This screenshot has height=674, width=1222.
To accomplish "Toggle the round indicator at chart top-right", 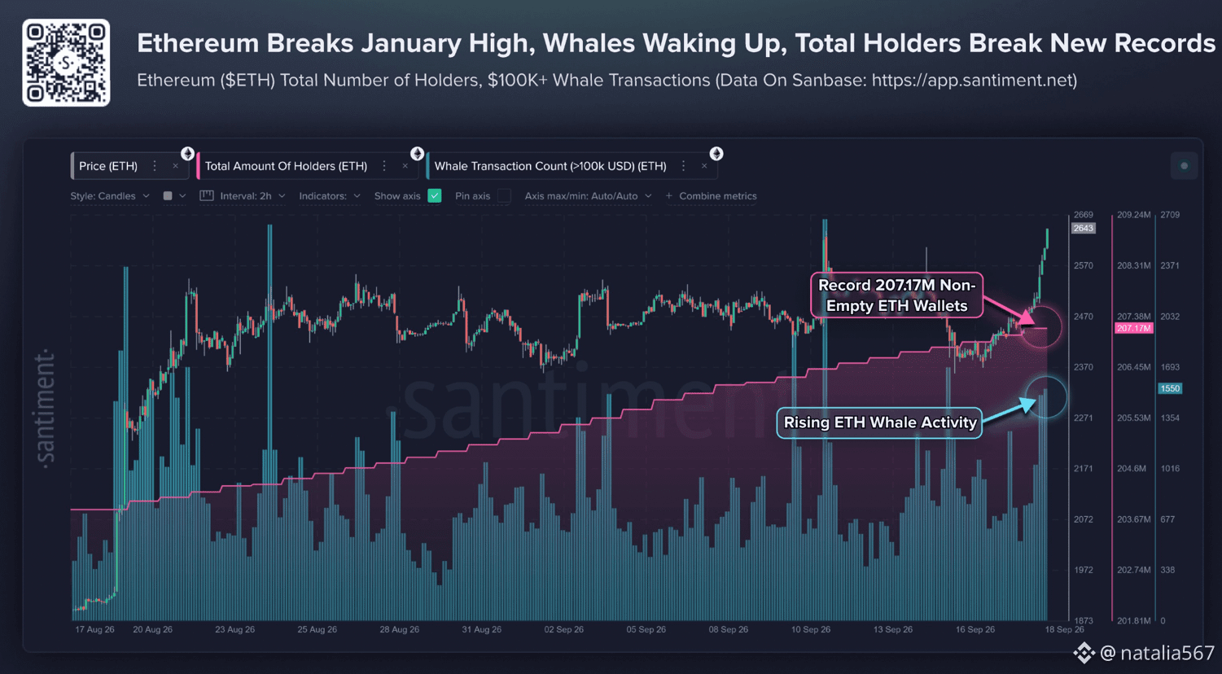I will point(1184,166).
